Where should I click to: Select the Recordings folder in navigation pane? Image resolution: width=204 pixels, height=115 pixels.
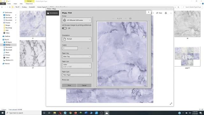pyautogui.click(x=9, y=28)
